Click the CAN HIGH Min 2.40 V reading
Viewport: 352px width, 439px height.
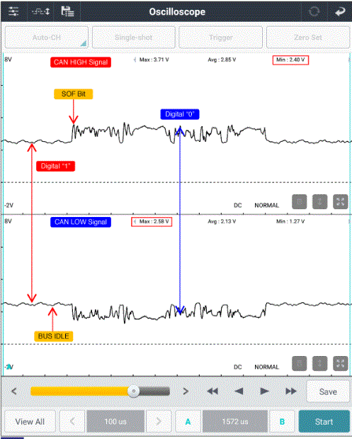pyautogui.click(x=290, y=60)
